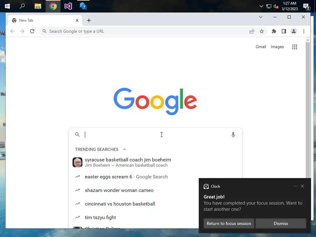Open the Get Help taskbar app
The height and width of the screenshot is (237, 316).
pos(83,6)
